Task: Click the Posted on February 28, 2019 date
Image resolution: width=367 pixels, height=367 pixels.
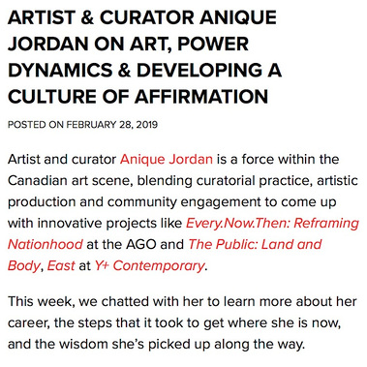Action: click(x=82, y=125)
